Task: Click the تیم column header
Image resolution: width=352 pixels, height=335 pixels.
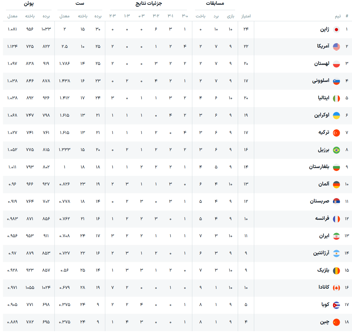Action: coord(338,16)
